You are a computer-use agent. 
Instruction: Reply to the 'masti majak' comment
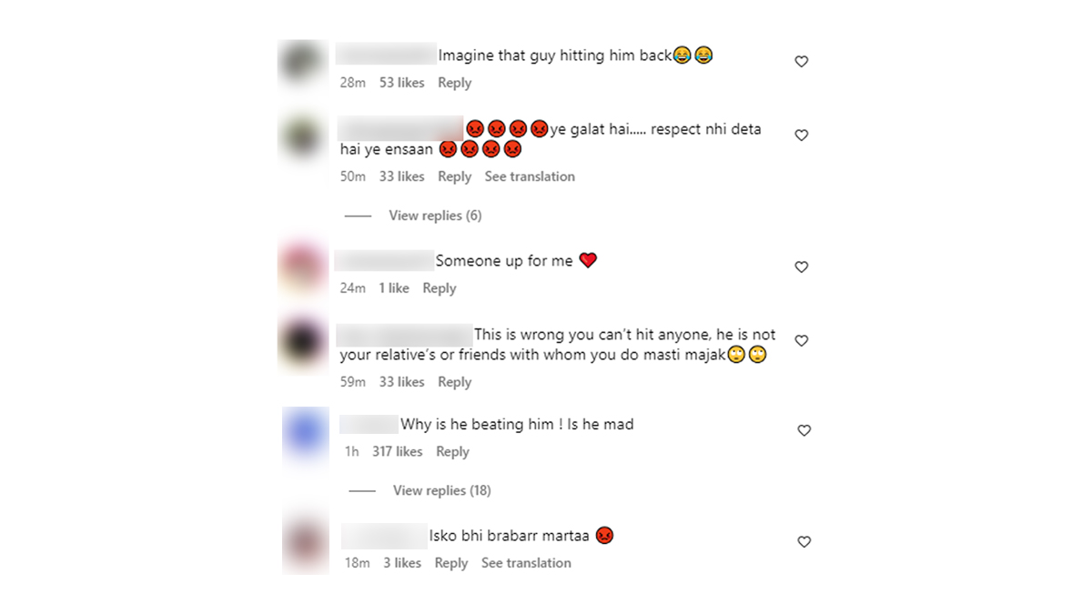[x=454, y=382]
